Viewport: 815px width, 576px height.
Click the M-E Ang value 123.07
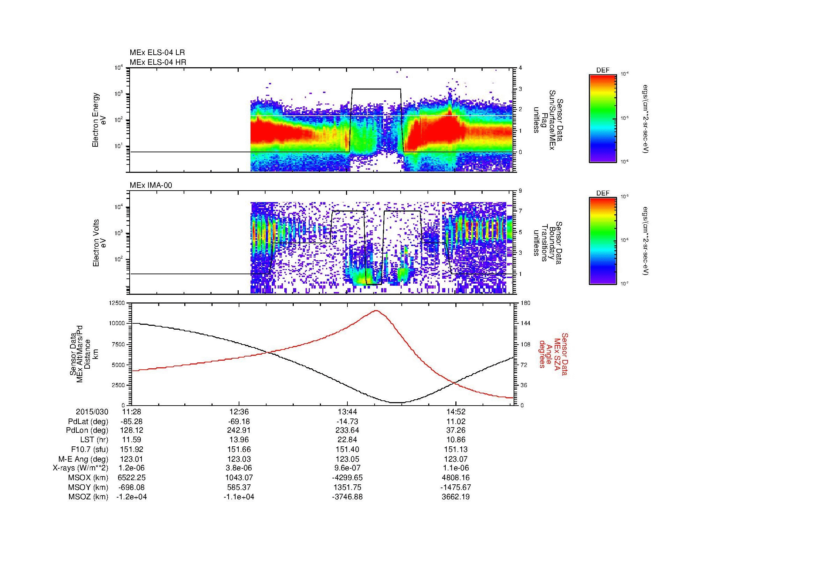[456, 459]
